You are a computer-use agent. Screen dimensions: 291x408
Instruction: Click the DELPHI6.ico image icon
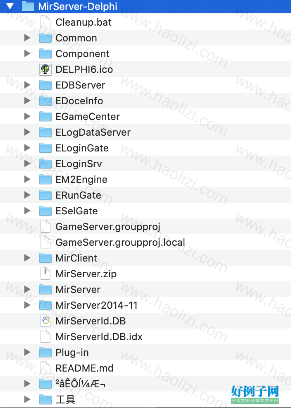click(x=45, y=69)
